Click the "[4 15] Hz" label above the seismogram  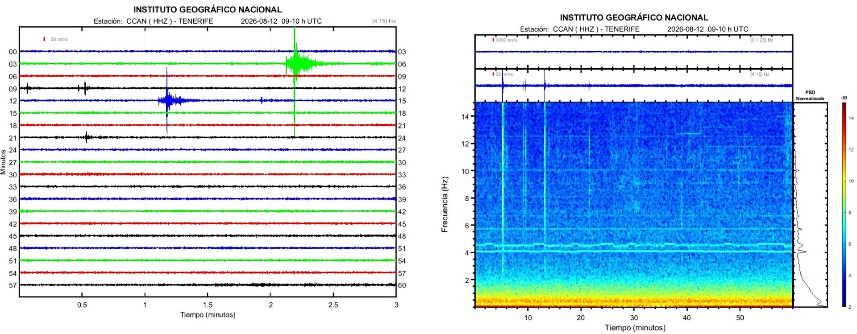tap(384, 21)
